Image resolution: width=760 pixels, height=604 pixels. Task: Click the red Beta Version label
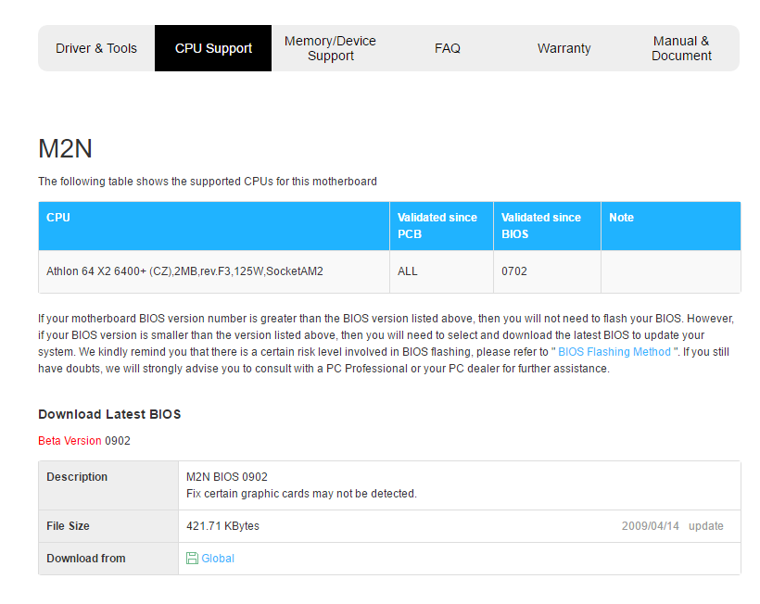point(70,441)
